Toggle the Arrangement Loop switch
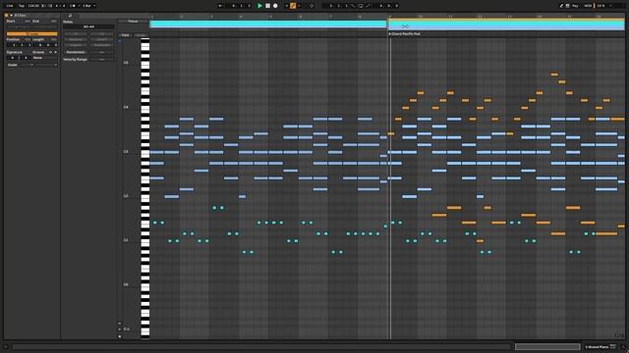Screen dimensions: 629x353 click(x=361, y=6)
